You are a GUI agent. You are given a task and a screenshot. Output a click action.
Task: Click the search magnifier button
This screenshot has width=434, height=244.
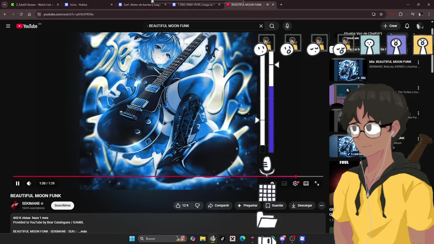click(x=272, y=26)
